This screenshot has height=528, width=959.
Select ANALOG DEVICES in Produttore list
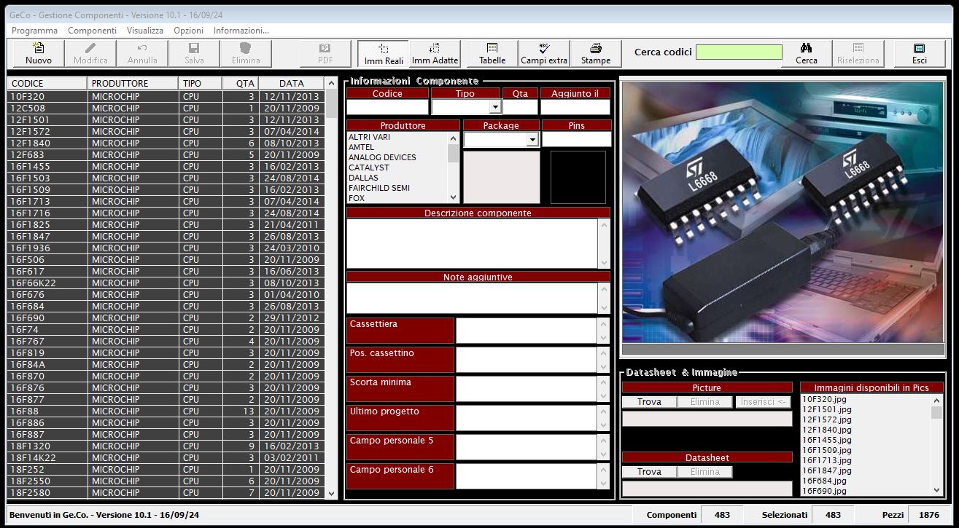(x=382, y=157)
